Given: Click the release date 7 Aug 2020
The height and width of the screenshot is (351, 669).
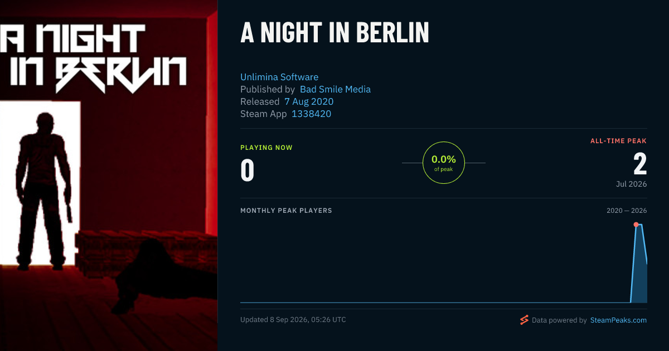Looking at the screenshot, I should 309,101.
